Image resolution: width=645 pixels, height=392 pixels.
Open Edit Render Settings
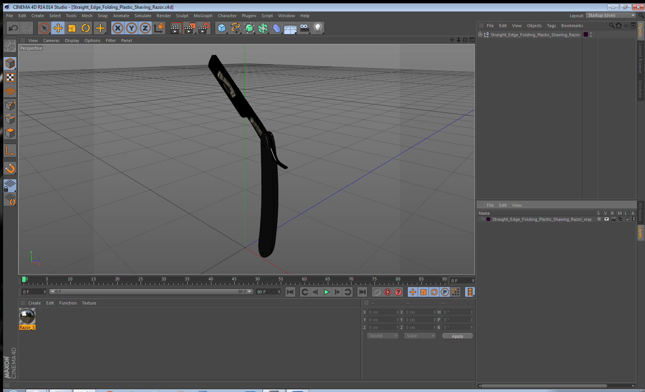click(204, 28)
